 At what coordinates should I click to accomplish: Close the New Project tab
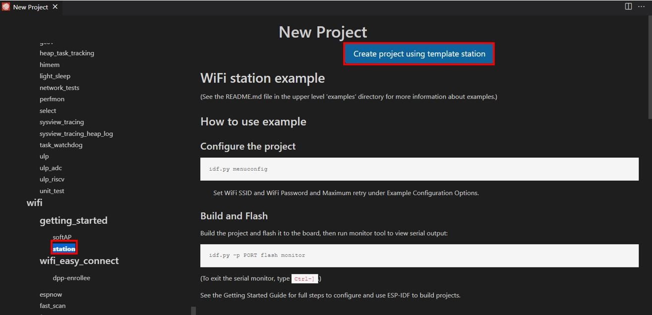pos(55,7)
